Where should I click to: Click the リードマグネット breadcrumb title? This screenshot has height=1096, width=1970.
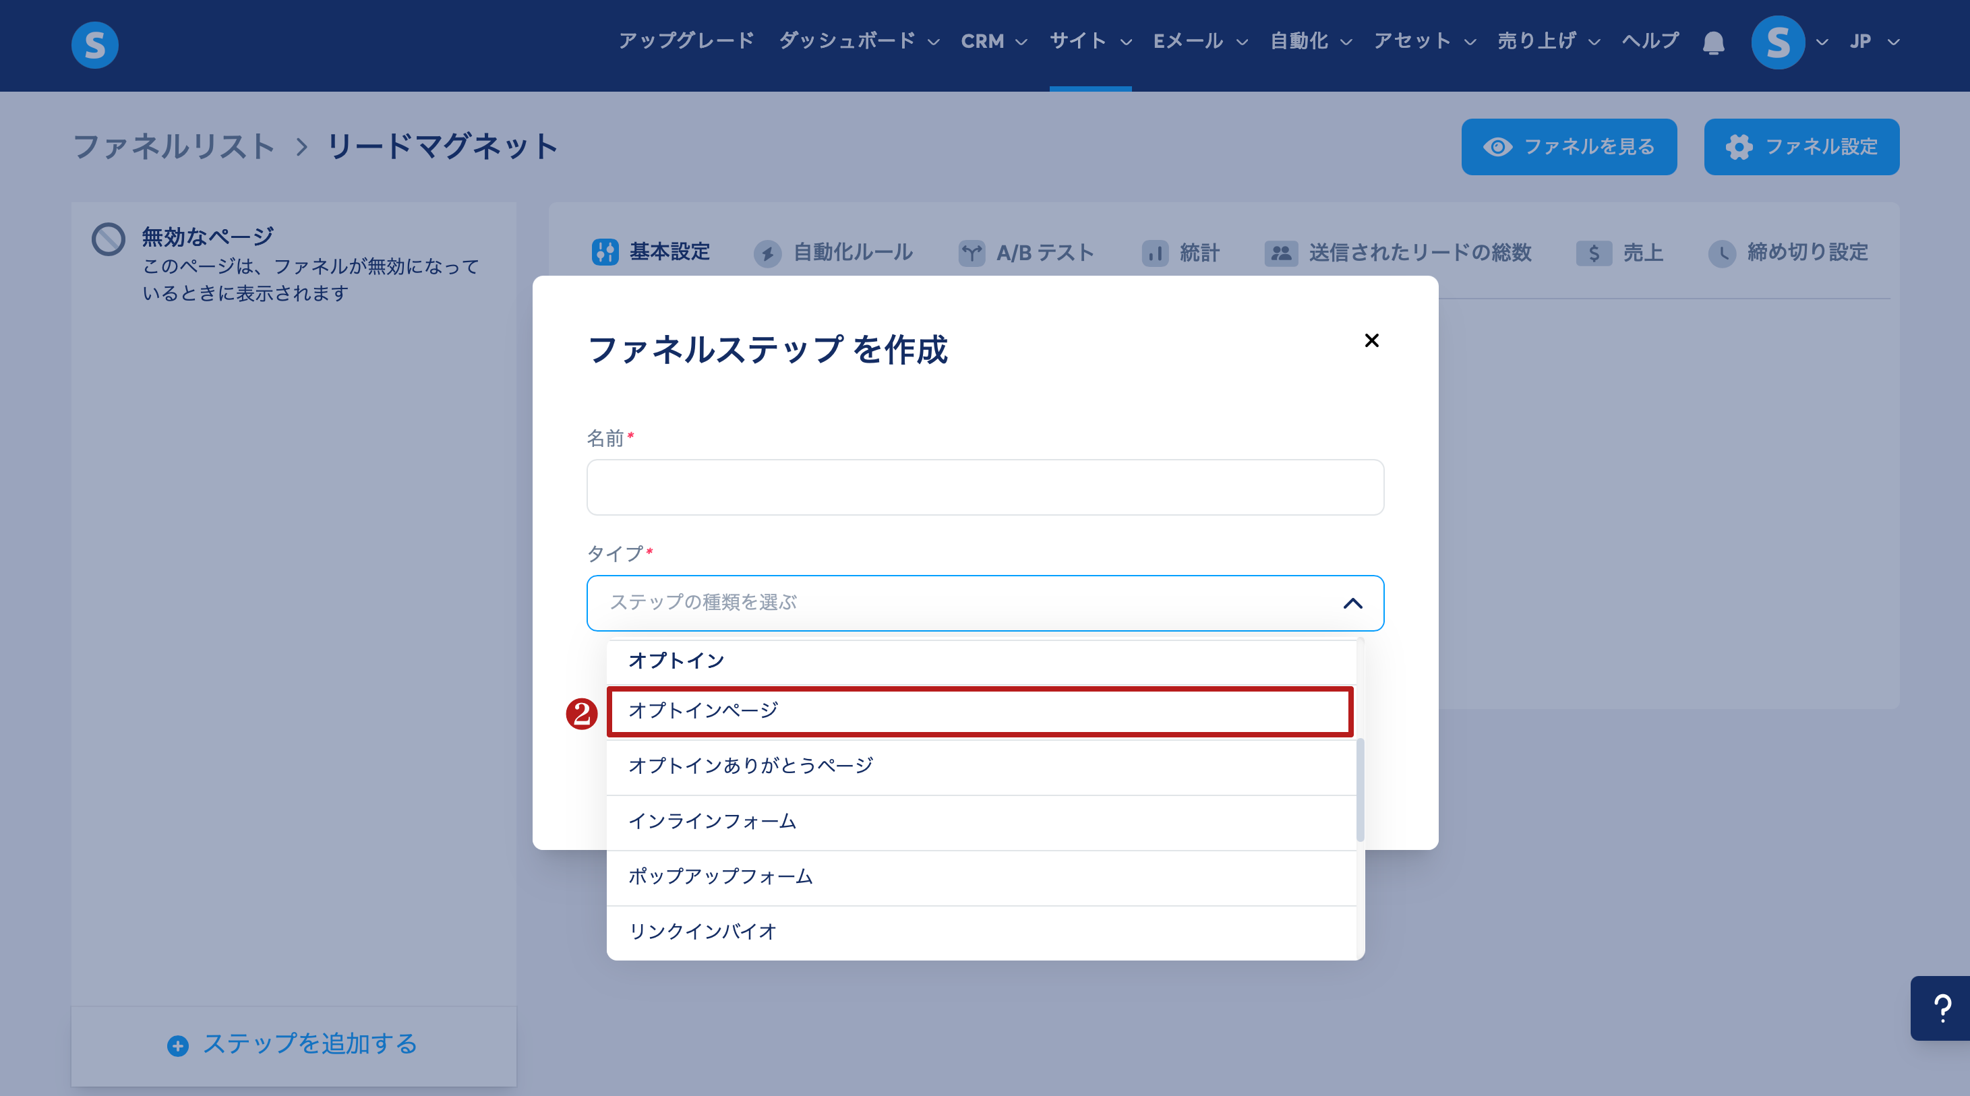(x=443, y=146)
